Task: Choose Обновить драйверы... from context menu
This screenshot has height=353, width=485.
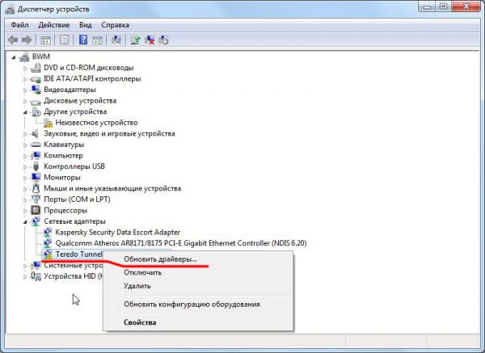Action: [198, 259]
